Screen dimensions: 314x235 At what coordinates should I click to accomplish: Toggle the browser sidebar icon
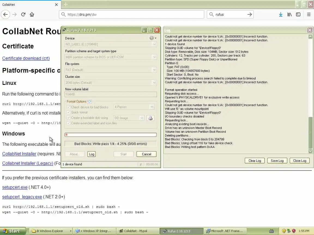coord(298,14)
